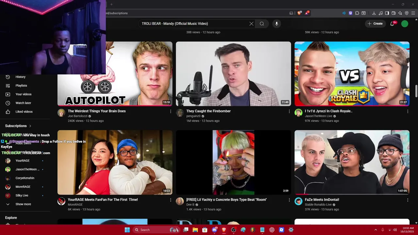Open the browser extensions puzzle icon
418x235 pixels.
[x=357, y=13]
